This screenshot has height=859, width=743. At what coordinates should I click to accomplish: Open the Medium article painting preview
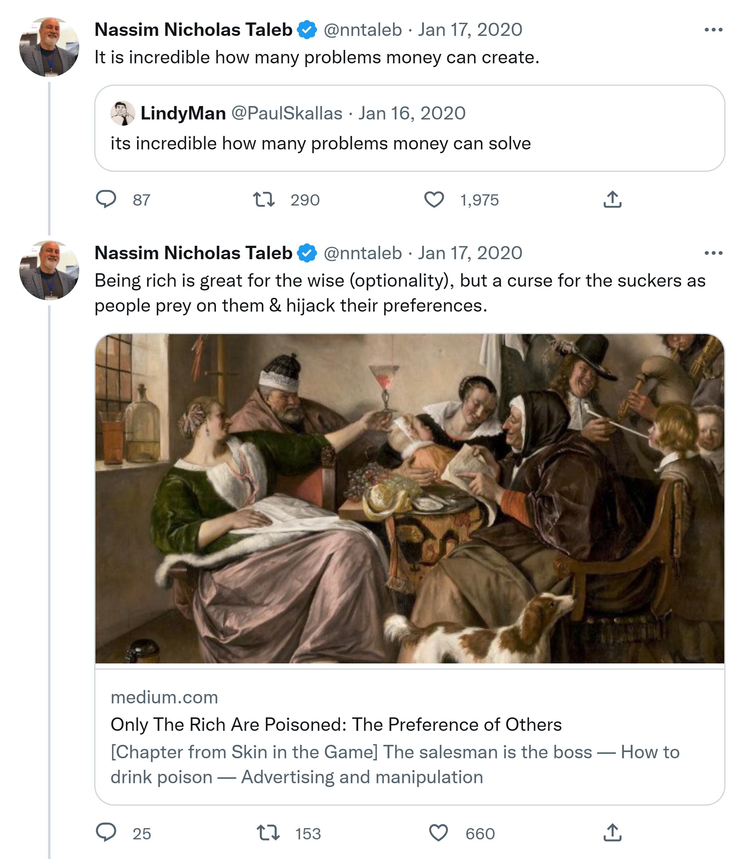coord(410,498)
